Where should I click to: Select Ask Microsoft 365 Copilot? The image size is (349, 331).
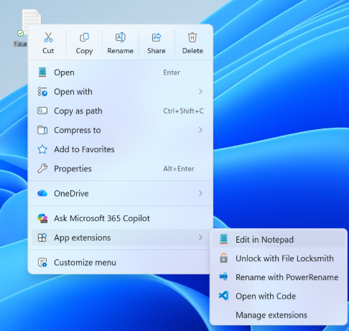point(121,218)
